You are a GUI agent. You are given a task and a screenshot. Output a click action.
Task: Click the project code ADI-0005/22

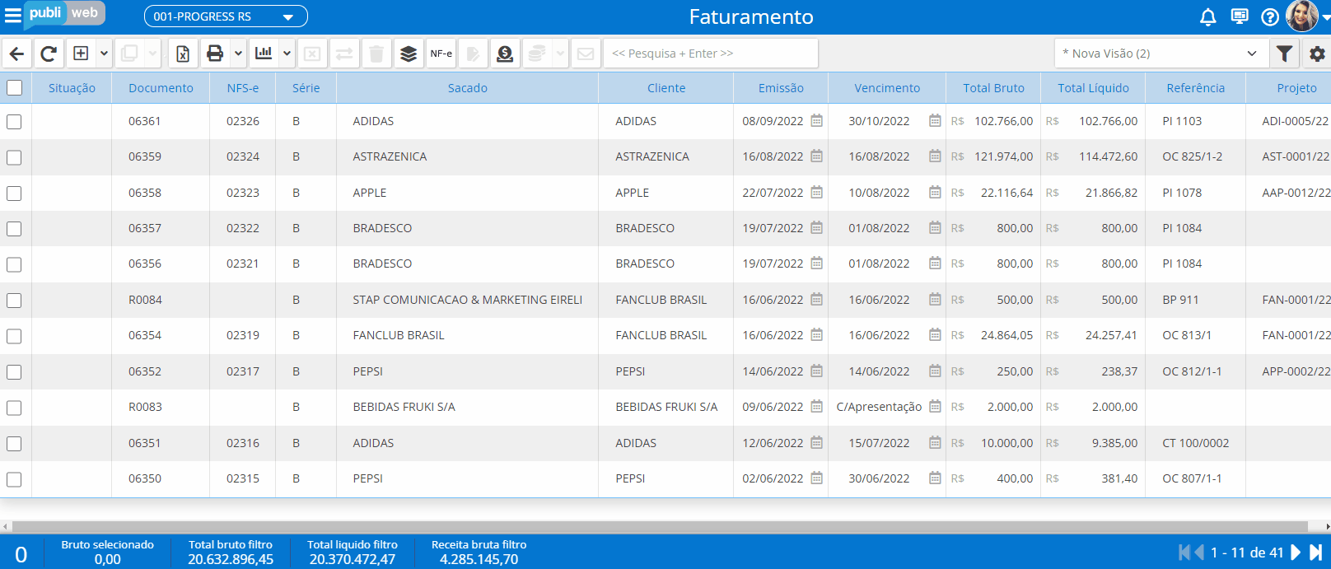tap(1295, 121)
